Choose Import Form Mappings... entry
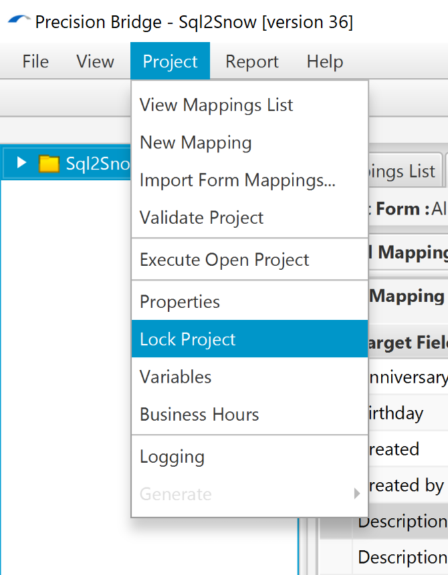Screen dimensions: 448x575 point(249,180)
